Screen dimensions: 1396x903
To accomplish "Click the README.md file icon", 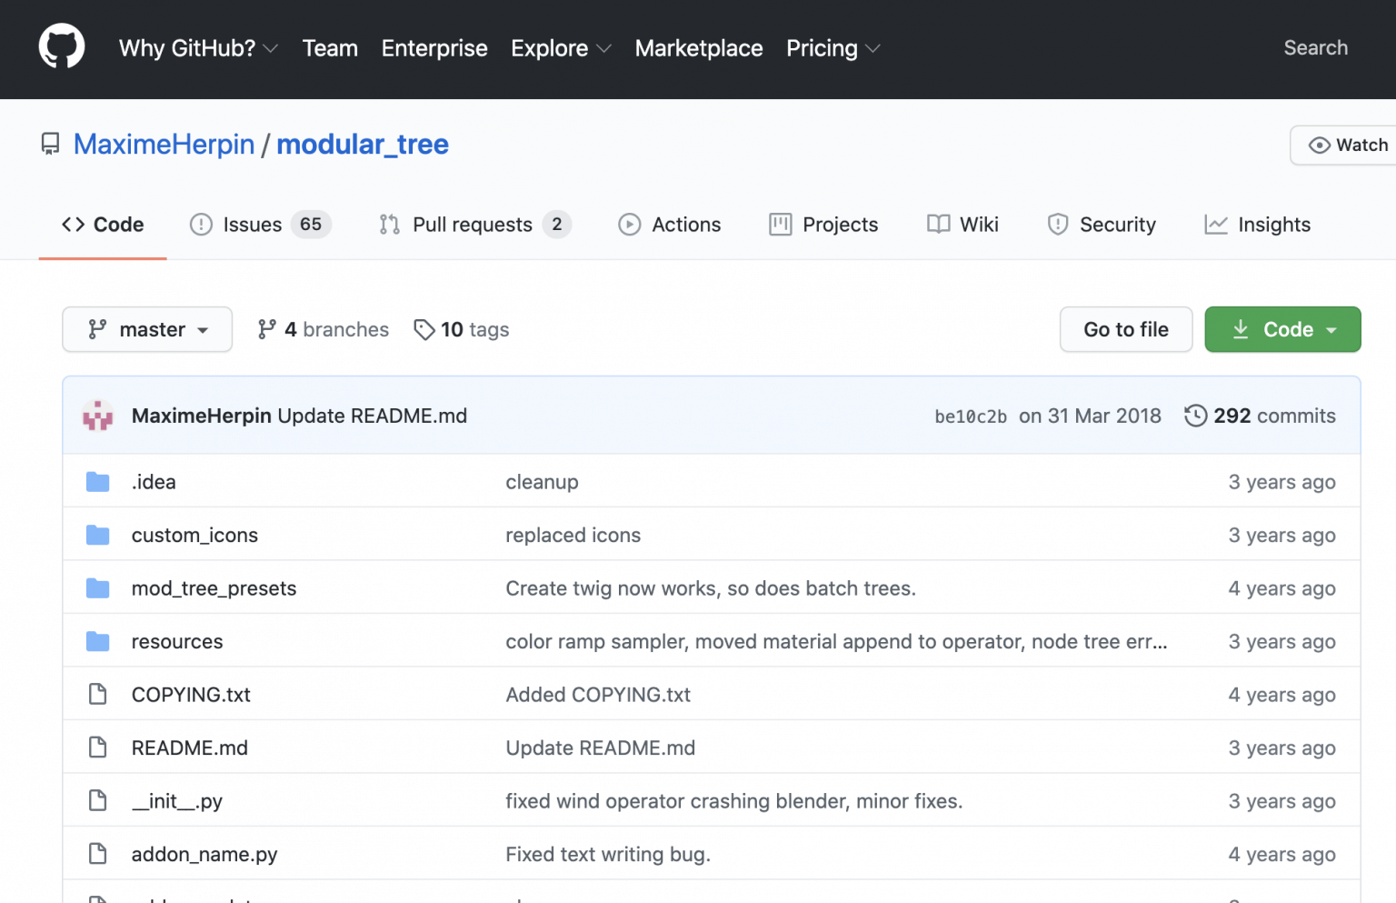I will pyautogui.click(x=98, y=747).
